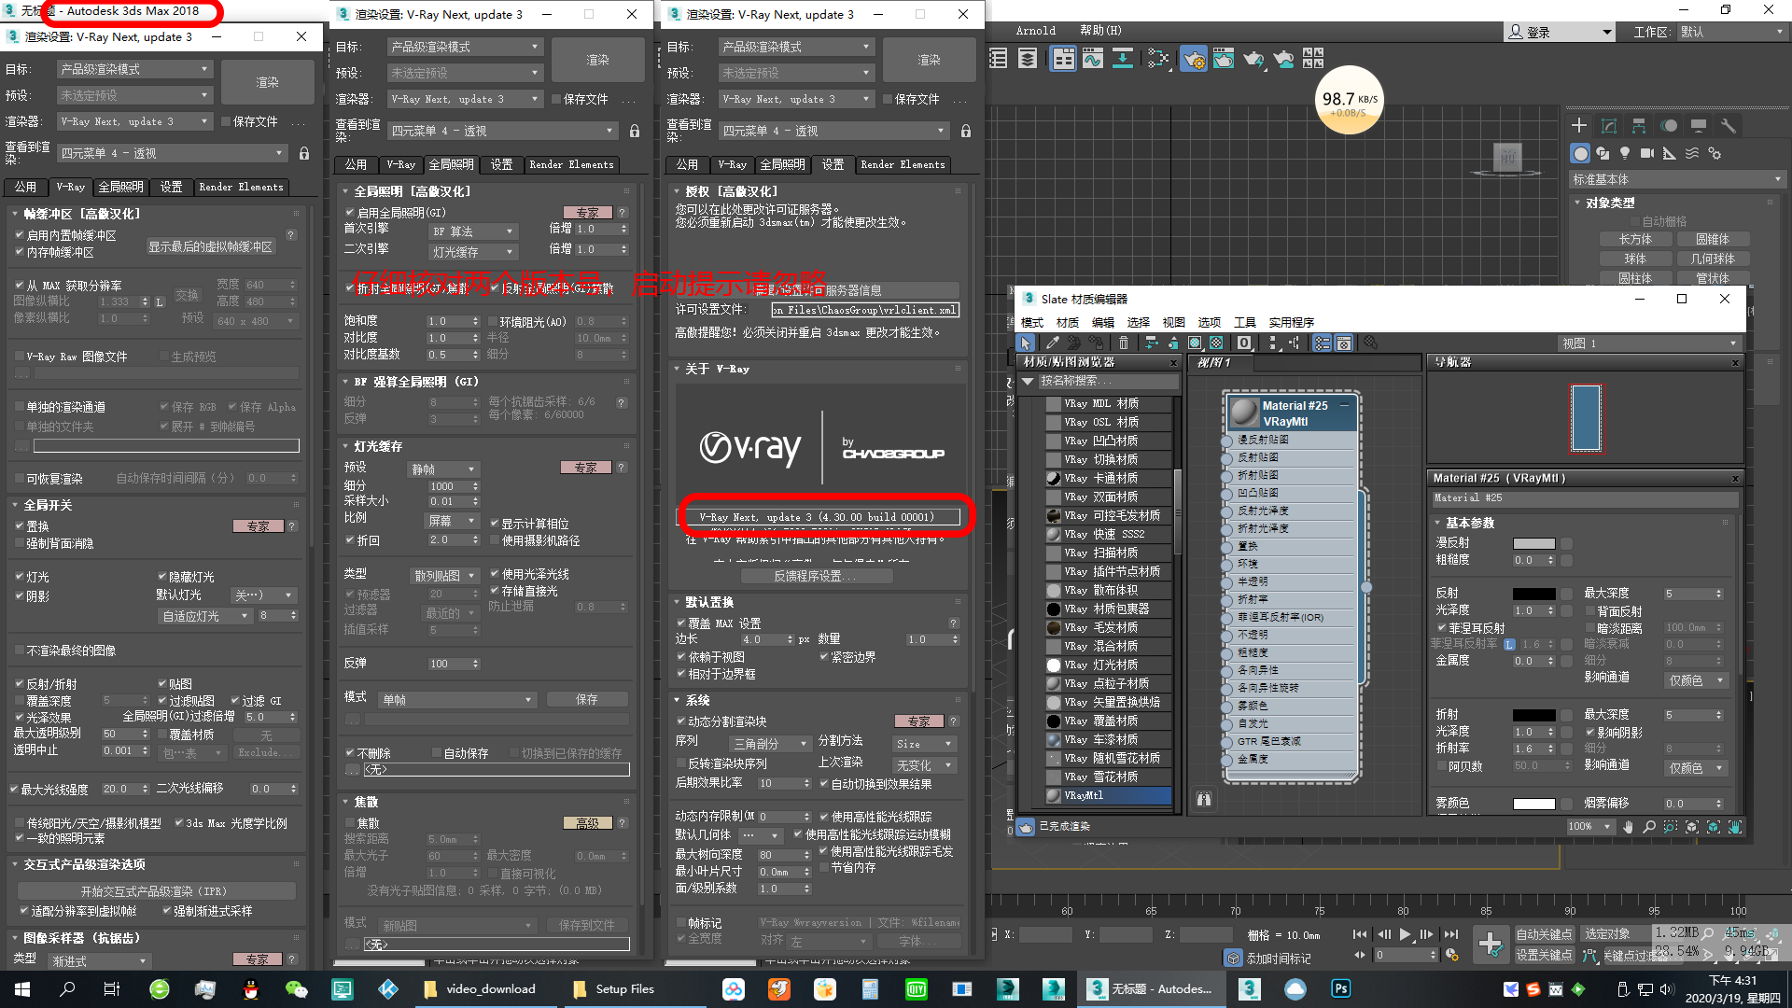1792x1008 pixels.
Task: Click the Play Animation button
Action: (x=1405, y=934)
